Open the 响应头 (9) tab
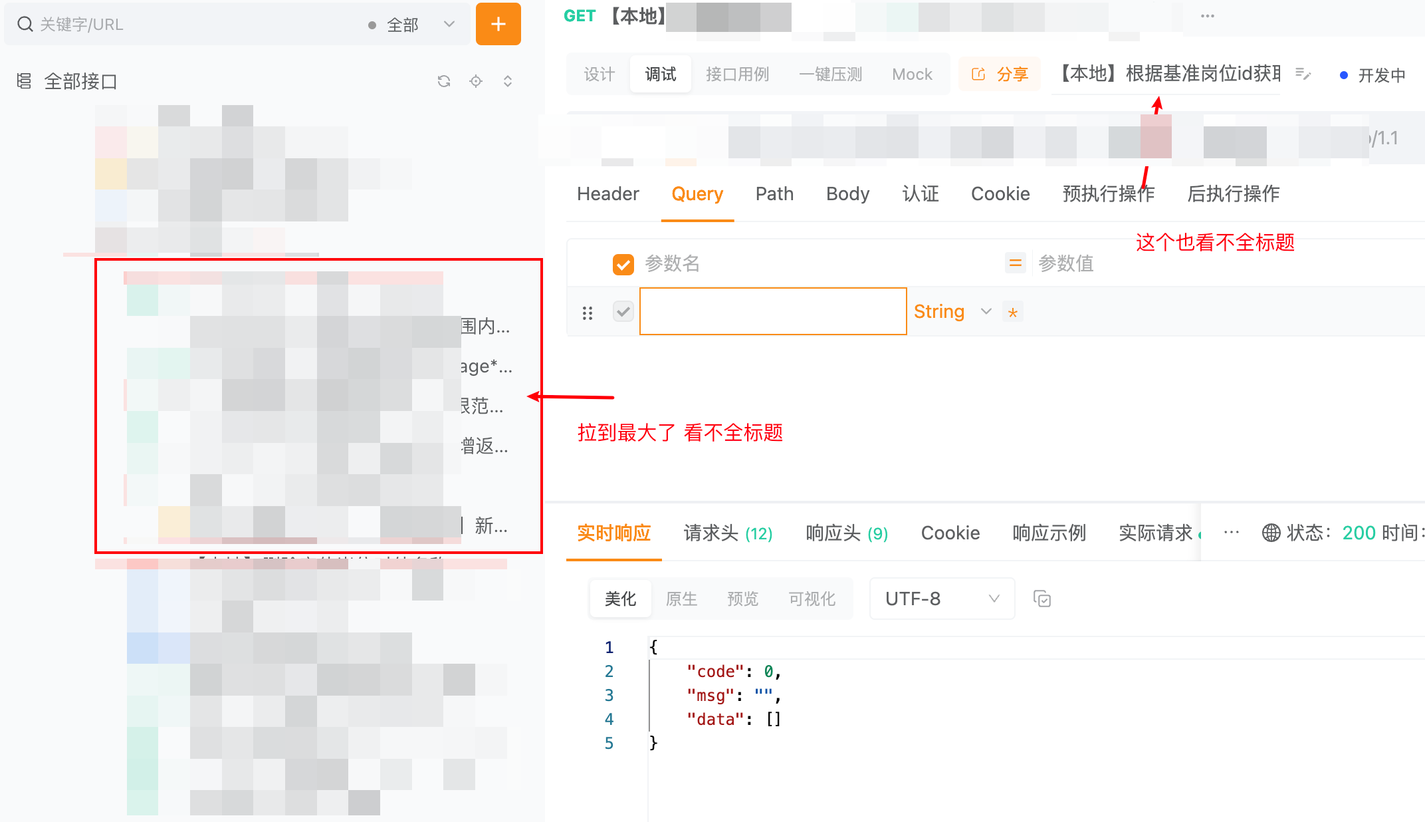This screenshot has width=1425, height=822. click(846, 533)
